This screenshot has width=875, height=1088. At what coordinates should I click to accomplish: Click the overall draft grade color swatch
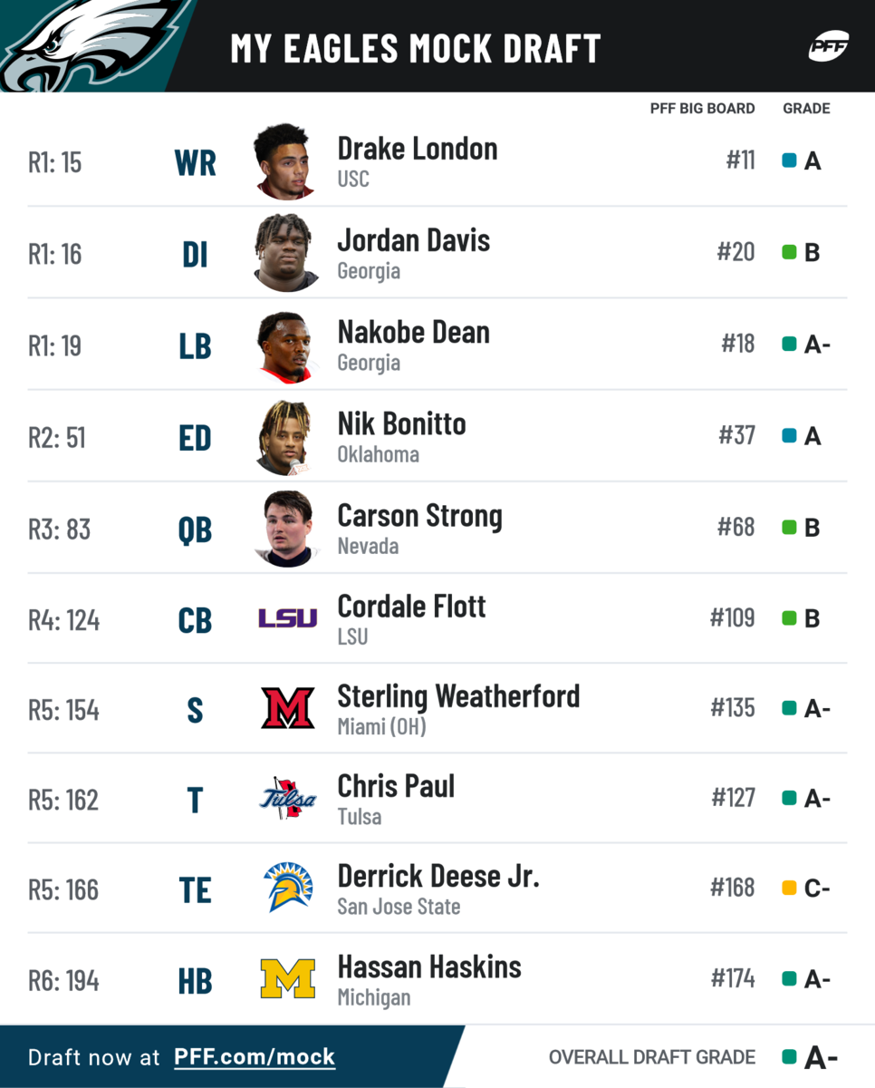click(x=789, y=1057)
